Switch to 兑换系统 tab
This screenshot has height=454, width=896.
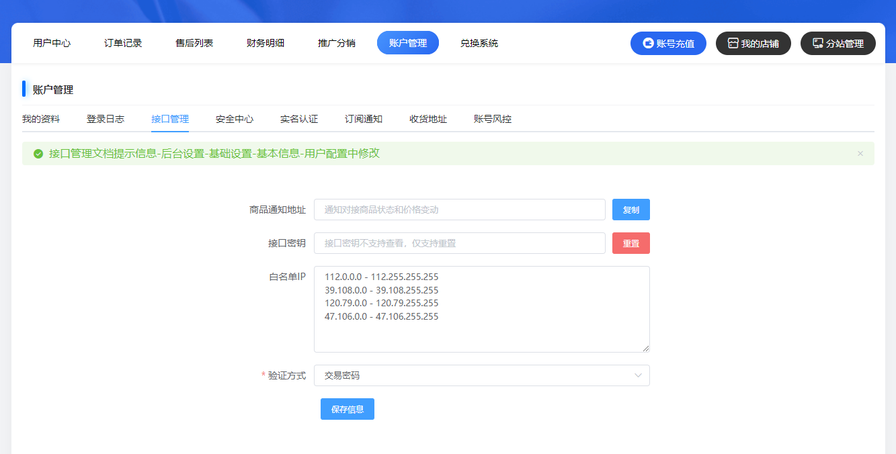click(479, 42)
